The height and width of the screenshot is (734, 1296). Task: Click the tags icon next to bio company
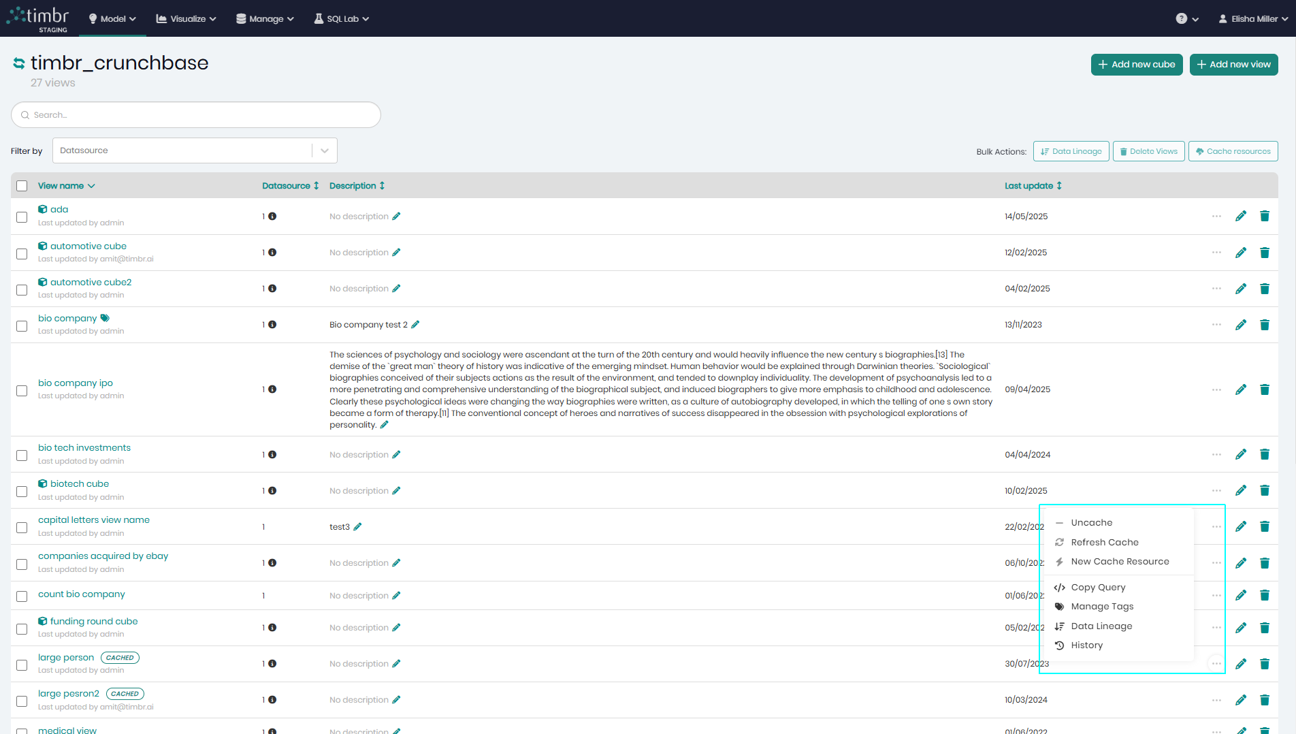click(x=105, y=317)
